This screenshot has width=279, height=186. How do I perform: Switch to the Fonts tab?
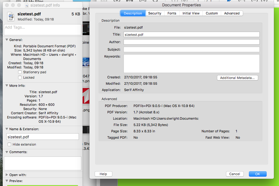(x=171, y=13)
